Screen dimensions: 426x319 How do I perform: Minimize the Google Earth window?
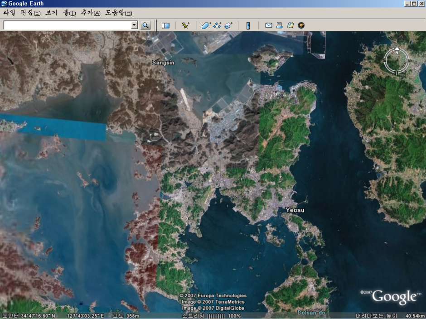click(407, 4)
